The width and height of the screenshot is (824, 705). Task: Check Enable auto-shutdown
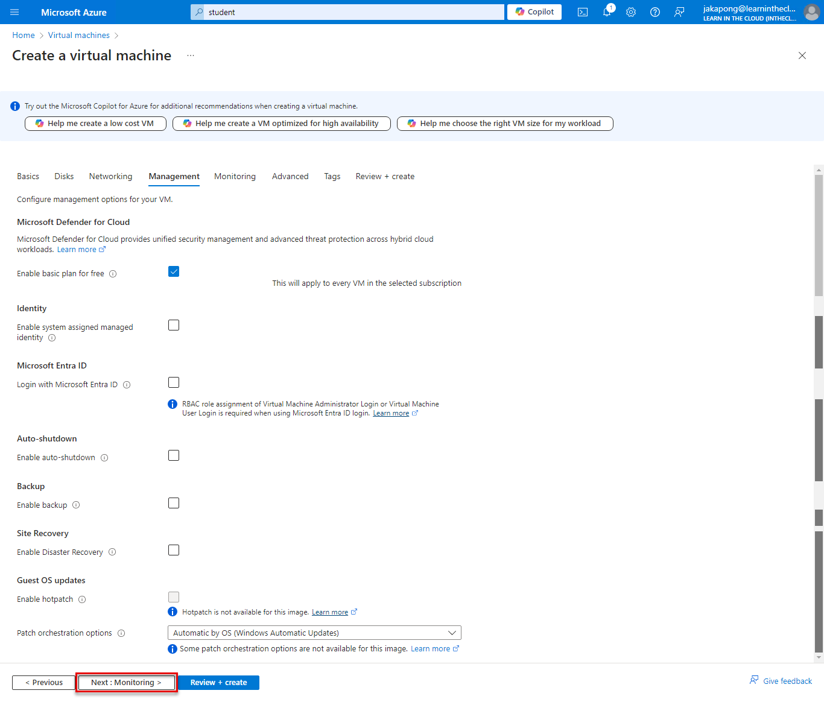174,455
